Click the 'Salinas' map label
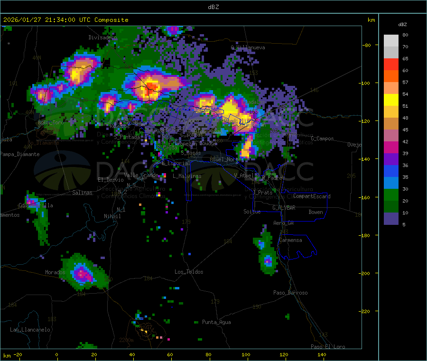The image size is (427, 361). click(x=82, y=193)
